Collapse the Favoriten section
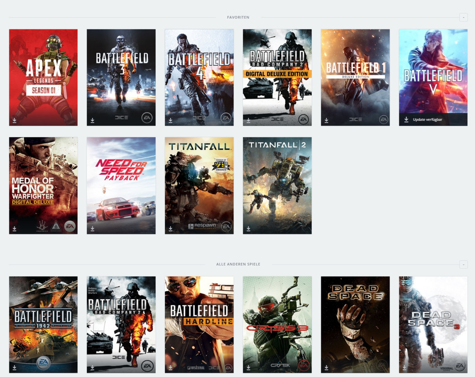This screenshot has width=475, height=377. (x=464, y=17)
